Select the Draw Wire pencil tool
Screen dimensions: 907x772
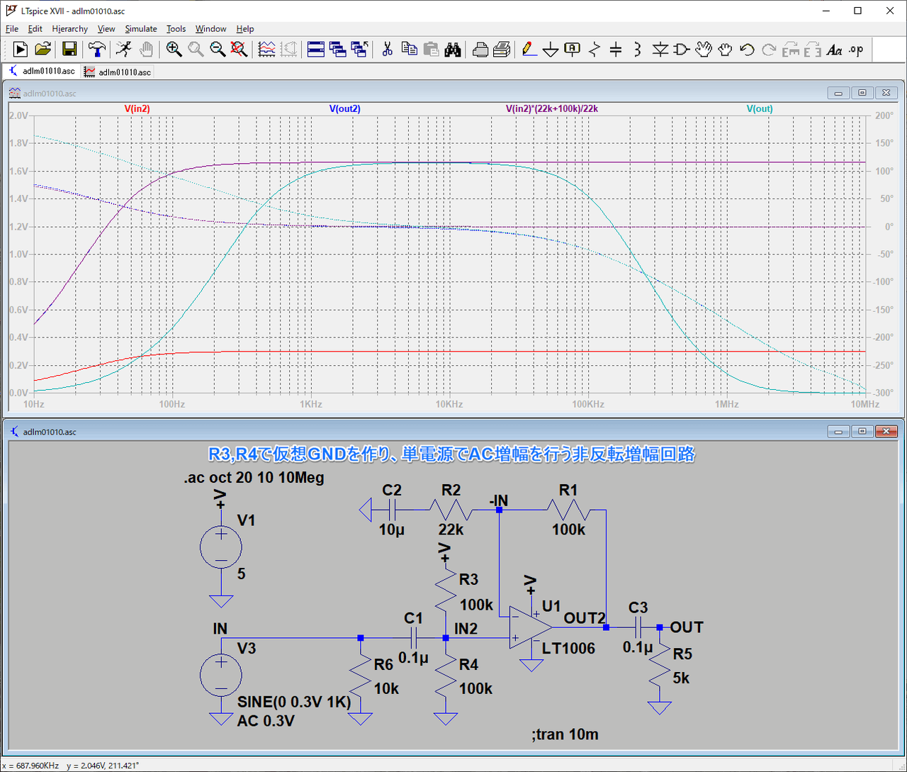[x=529, y=49]
